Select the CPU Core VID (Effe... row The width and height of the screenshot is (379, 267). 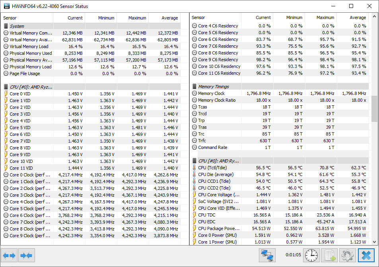click(x=280, y=208)
